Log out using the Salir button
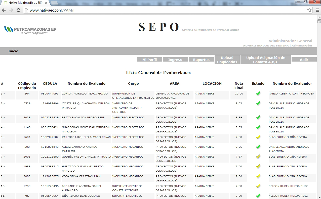321x199 pixels. pyautogui.click(x=304, y=60)
